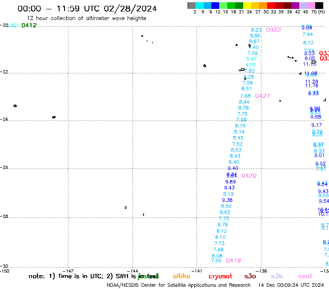Select the green track label 0412
The image size is (329, 289).
coord(29,25)
